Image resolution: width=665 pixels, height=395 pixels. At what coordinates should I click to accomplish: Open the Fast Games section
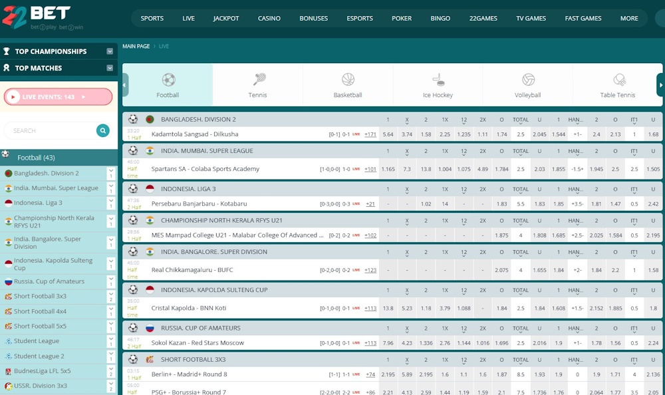(x=583, y=18)
